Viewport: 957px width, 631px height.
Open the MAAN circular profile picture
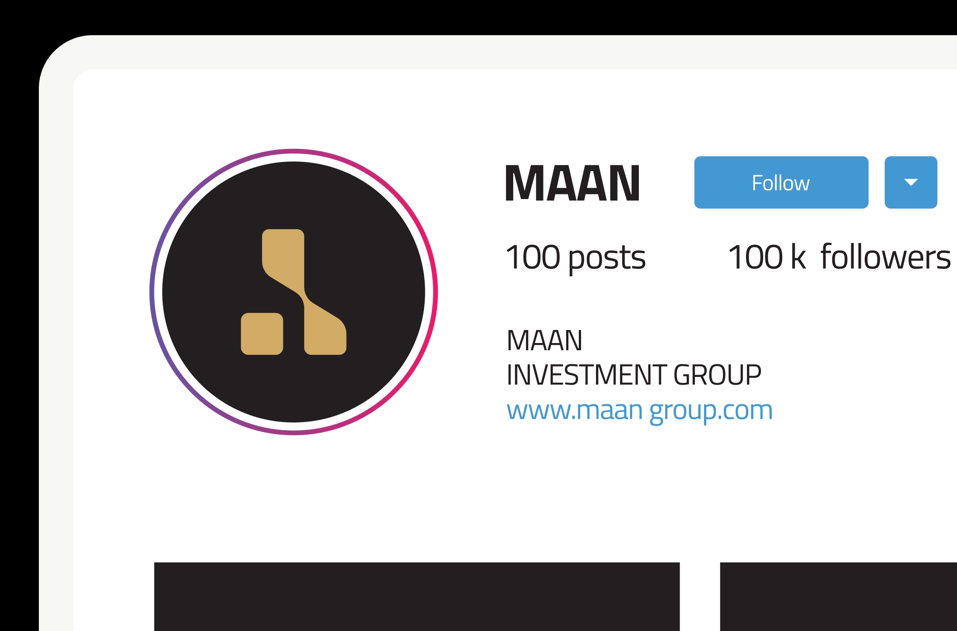coord(294,292)
